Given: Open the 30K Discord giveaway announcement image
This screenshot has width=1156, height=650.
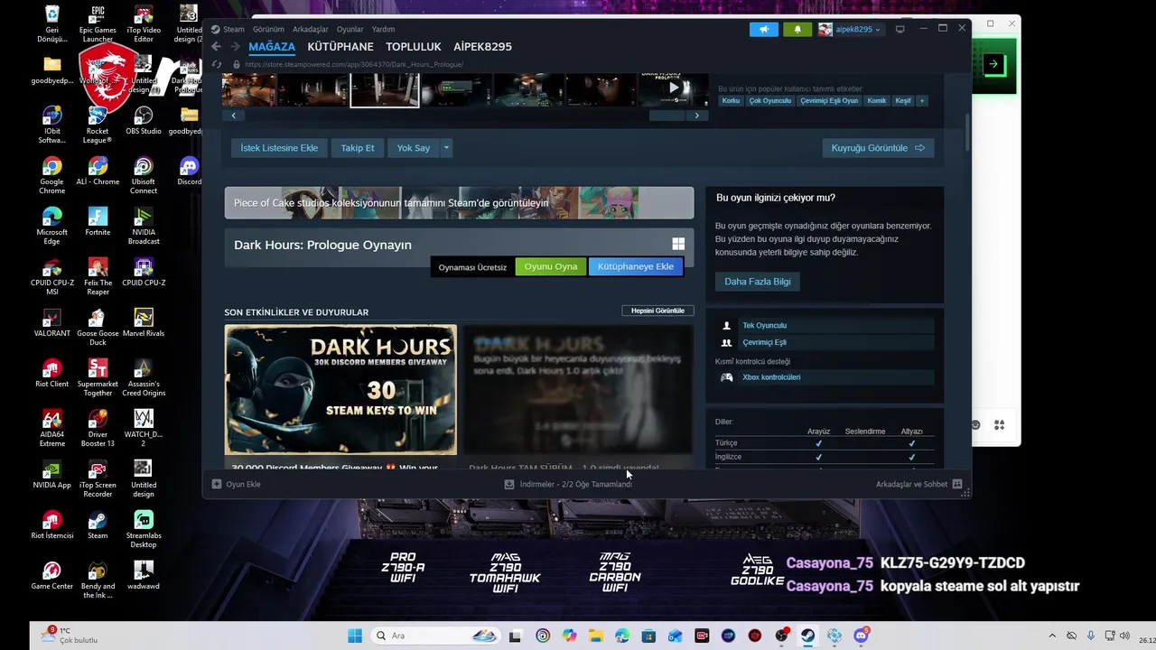Looking at the screenshot, I should [340, 390].
